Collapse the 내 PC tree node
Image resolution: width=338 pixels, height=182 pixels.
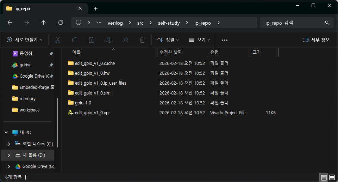[6, 132]
